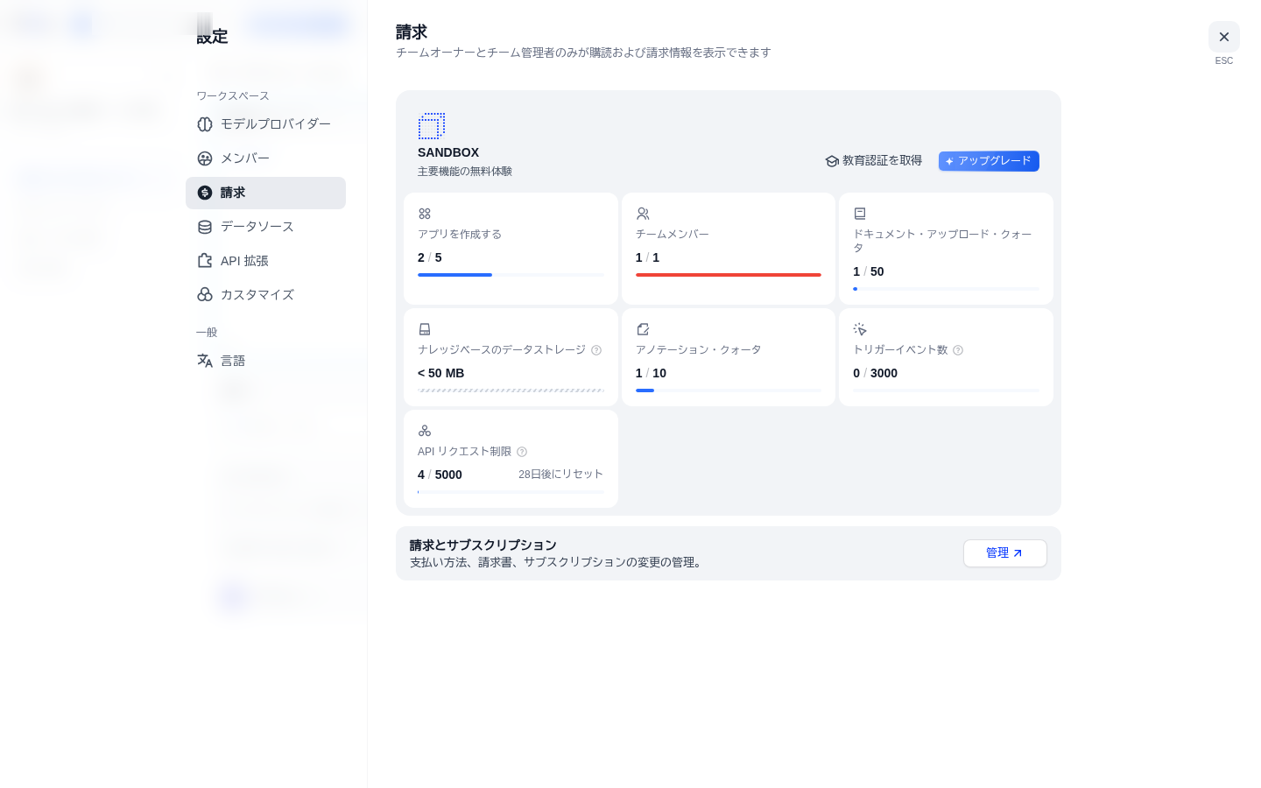Click the team members icon in チームメンバー card

[x=643, y=214]
